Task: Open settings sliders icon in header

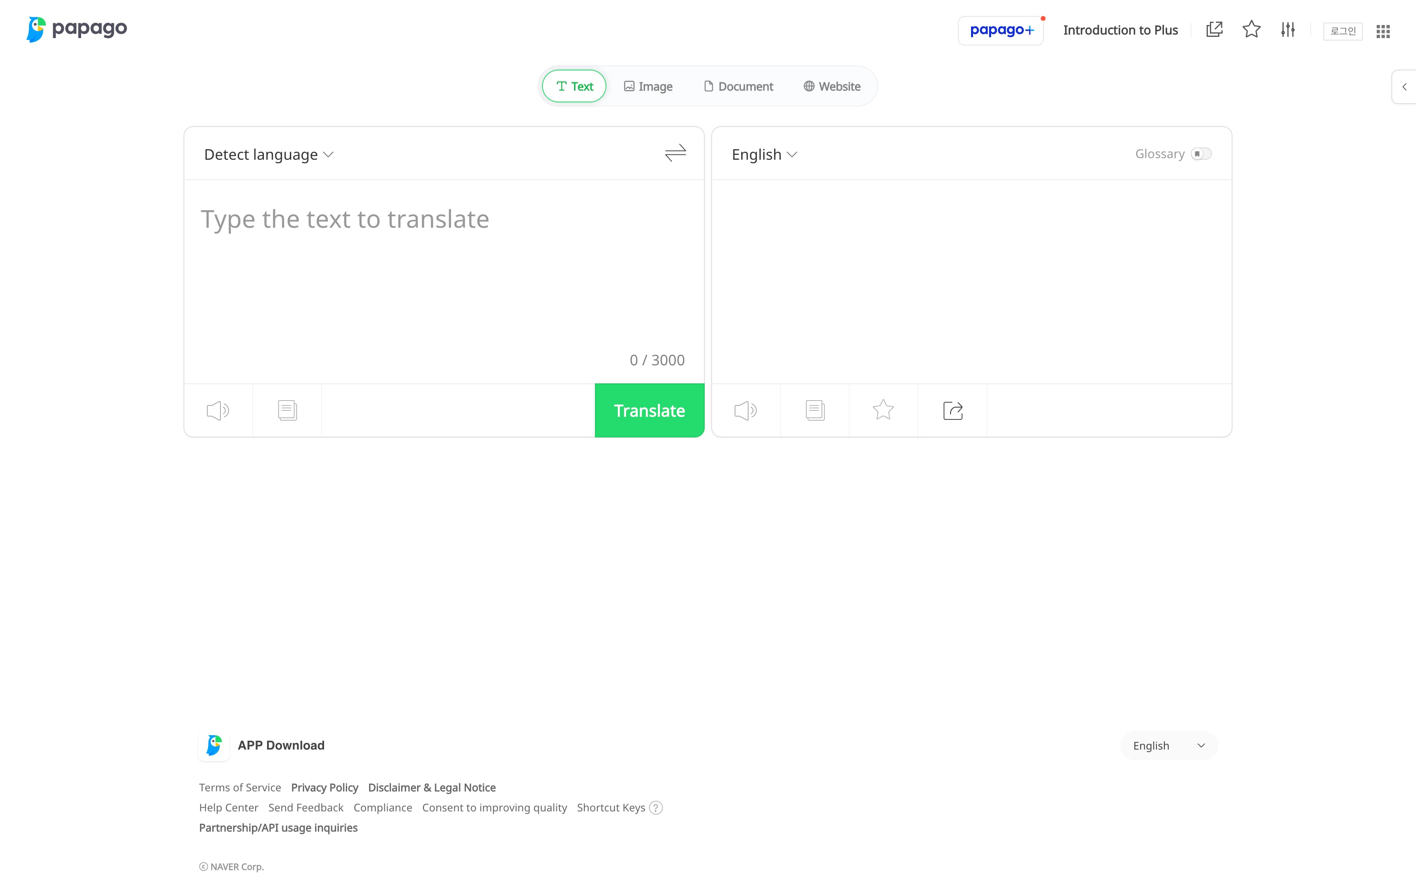Action: point(1287,29)
